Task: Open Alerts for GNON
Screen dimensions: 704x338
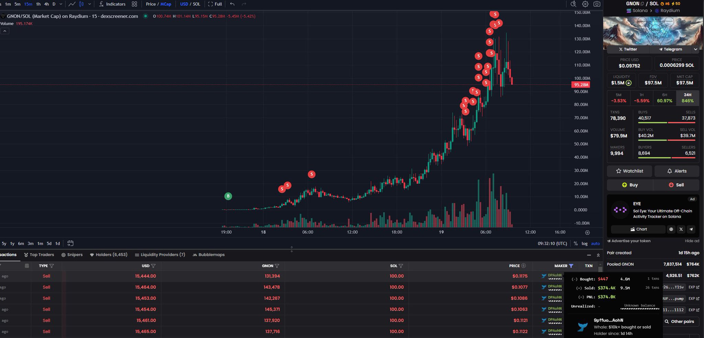Action: (x=677, y=171)
